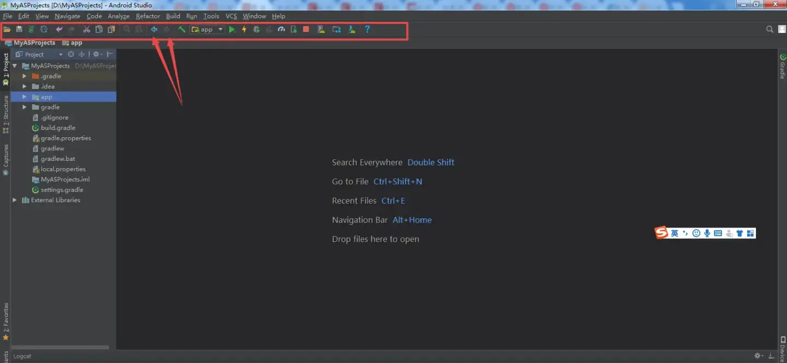This screenshot has width=787, height=363.
Task: Expand the External Libraries node
Action: point(14,200)
